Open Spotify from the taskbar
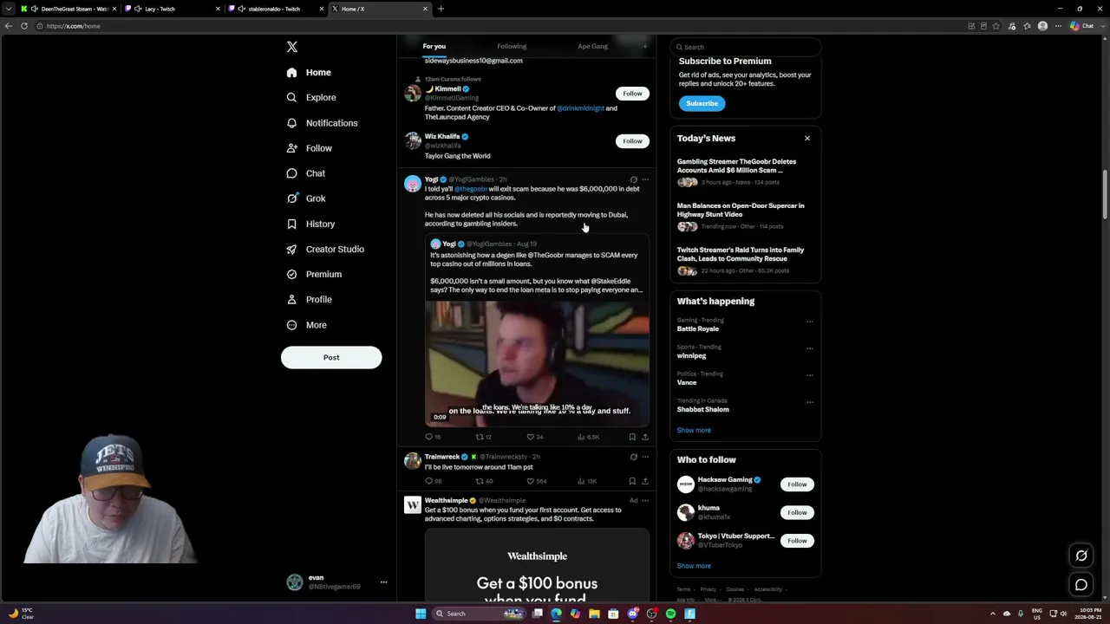 (x=670, y=614)
